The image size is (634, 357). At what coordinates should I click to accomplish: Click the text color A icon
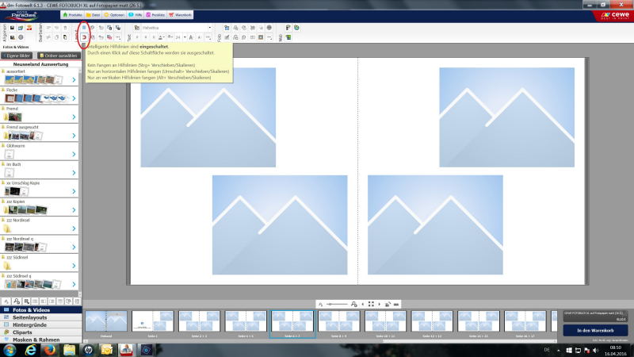[x=161, y=37]
